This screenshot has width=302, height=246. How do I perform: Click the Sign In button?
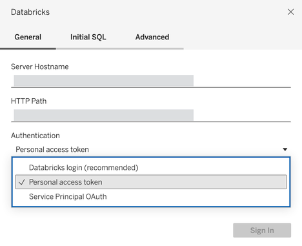[262, 231]
